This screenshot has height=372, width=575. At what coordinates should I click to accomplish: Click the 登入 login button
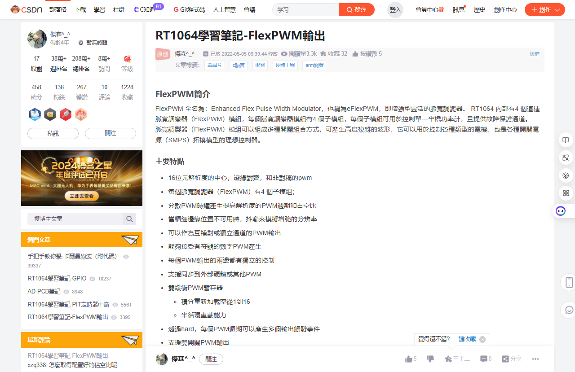[395, 10]
